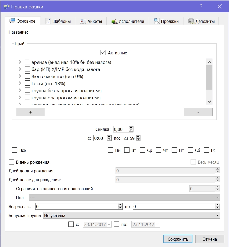Viewport: 229px width, 247px height.
Task: Click the Название input field
Action: point(126,32)
